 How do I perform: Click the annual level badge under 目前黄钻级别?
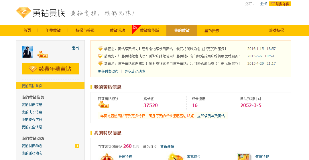[103, 104]
